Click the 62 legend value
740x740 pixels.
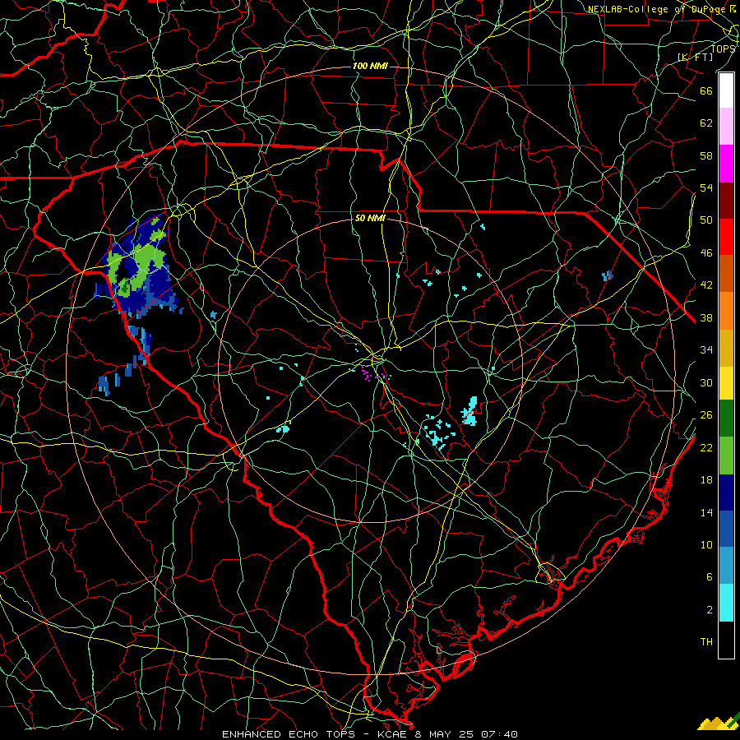point(706,123)
